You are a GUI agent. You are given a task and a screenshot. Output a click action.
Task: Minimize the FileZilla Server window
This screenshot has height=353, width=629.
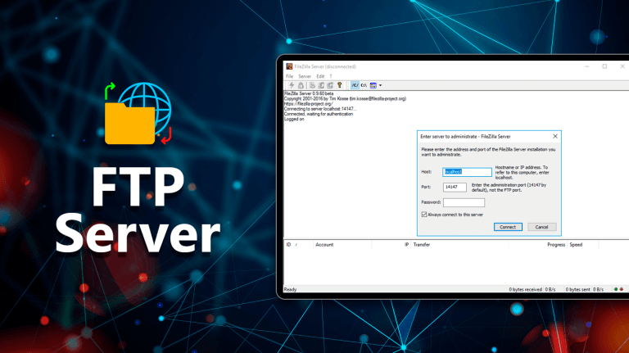point(587,66)
